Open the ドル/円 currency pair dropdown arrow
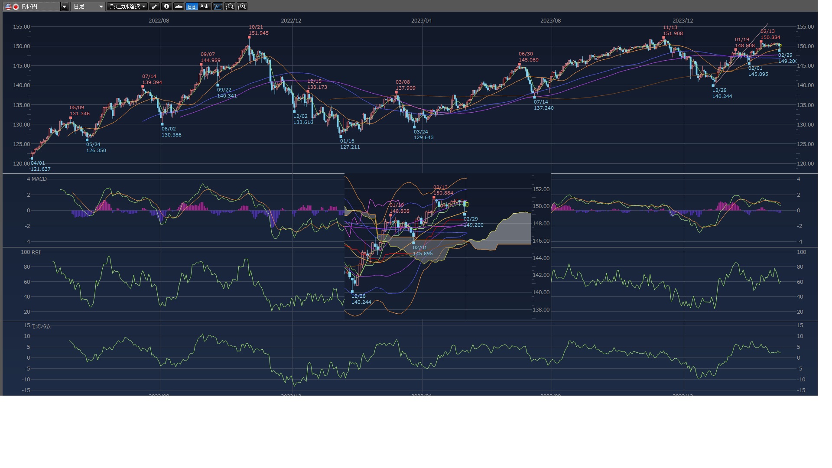The image size is (832, 468). click(64, 6)
